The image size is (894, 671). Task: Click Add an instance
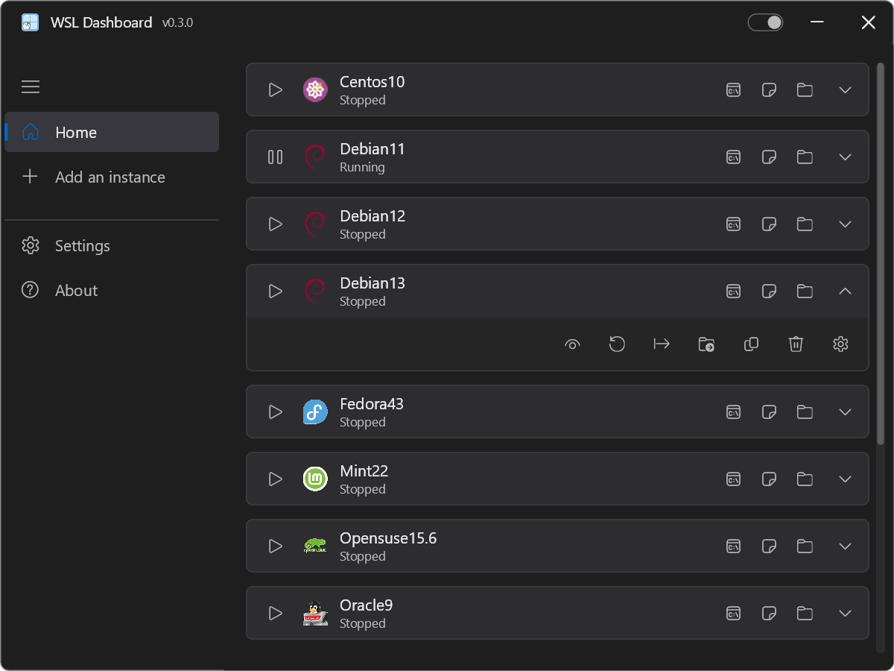tap(110, 177)
